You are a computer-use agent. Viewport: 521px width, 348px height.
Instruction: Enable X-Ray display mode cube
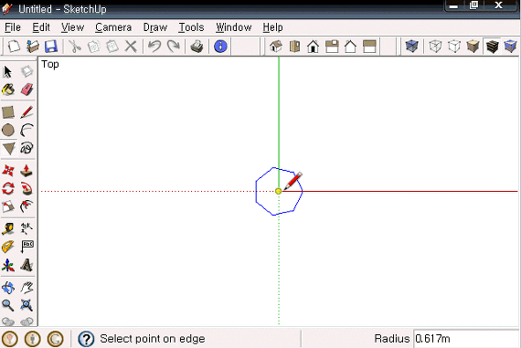coord(411,47)
